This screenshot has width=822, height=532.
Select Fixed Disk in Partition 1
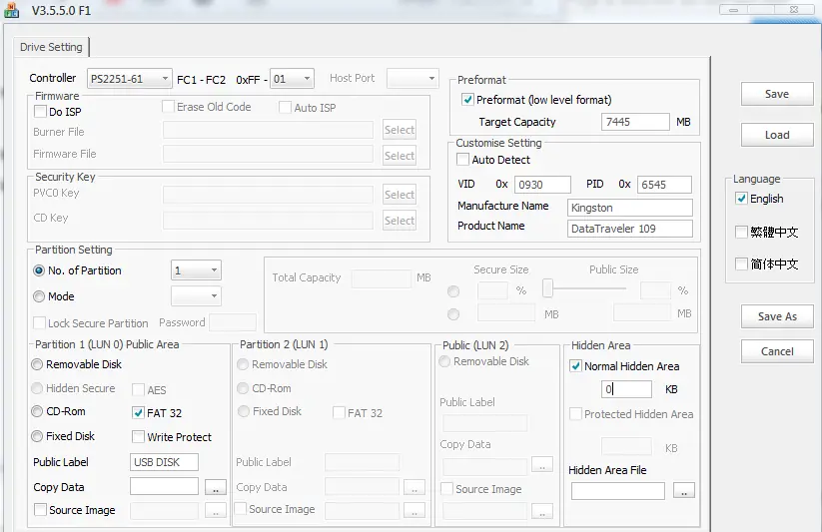(x=37, y=436)
